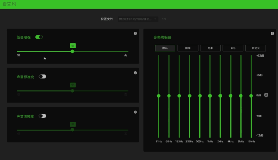
Task: Click the 高 label under the bass boost slider
Action: tap(126, 55)
